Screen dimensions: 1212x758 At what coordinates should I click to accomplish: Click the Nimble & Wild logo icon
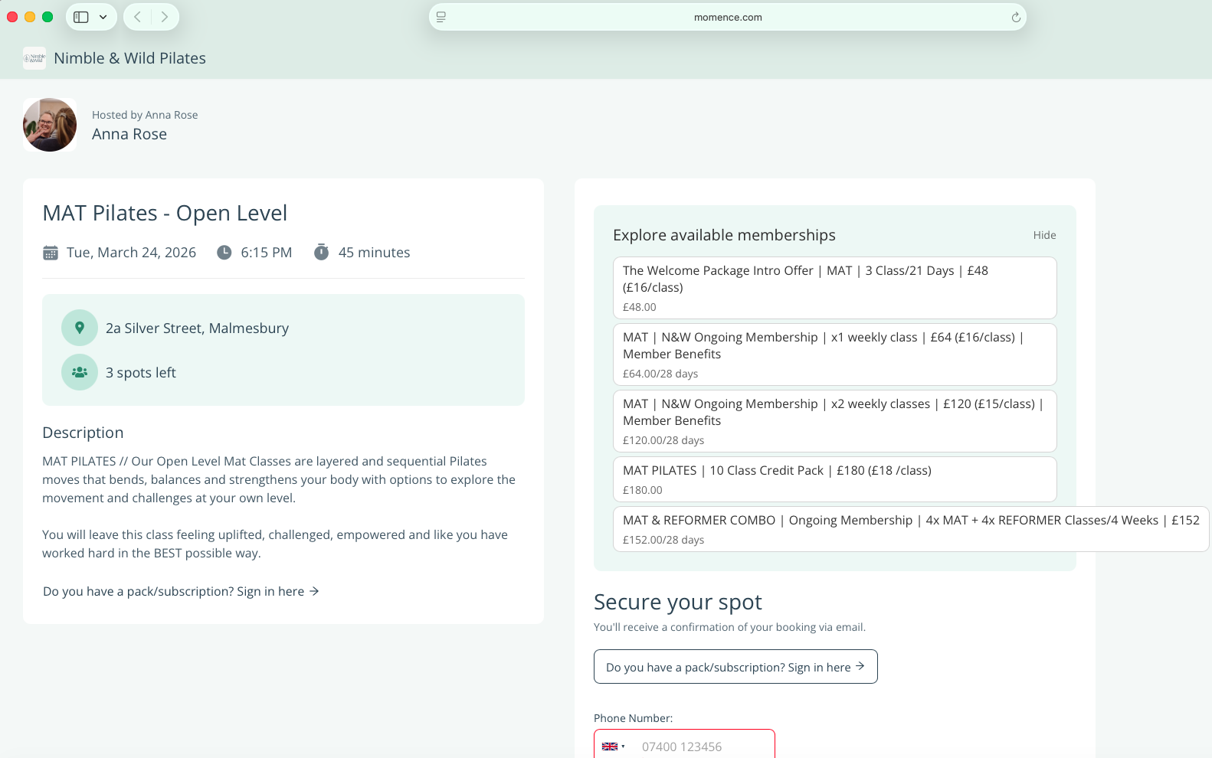[x=34, y=58]
